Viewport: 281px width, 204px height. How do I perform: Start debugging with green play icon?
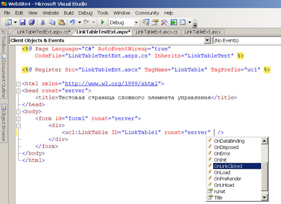click(102, 22)
